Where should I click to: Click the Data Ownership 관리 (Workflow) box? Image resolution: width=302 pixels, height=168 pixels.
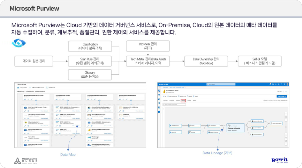click(x=206, y=61)
